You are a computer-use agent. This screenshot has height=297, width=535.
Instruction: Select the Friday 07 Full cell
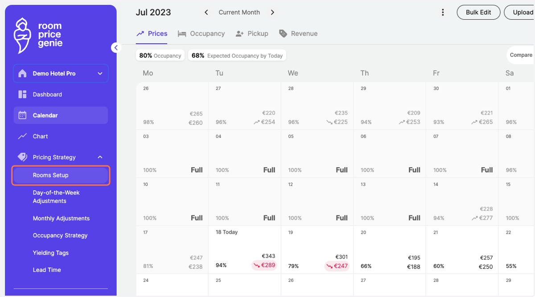coord(462,154)
